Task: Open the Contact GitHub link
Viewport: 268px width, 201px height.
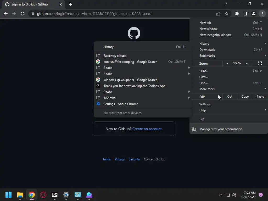Action: click(x=154, y=159)
